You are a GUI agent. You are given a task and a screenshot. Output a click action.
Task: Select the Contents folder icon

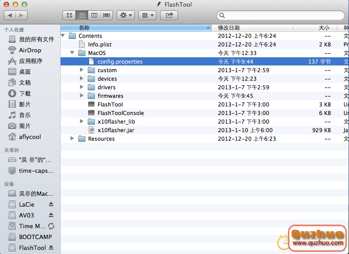72,36
